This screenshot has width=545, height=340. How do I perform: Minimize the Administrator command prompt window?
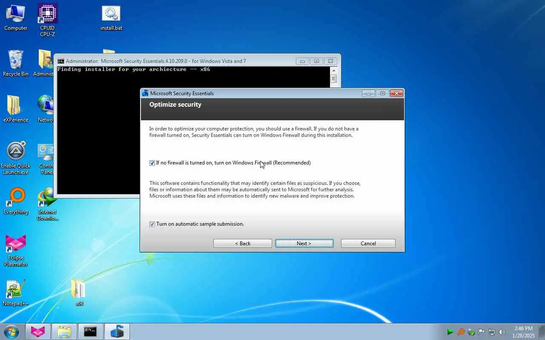pyautogui.click(x=302, y=61)
